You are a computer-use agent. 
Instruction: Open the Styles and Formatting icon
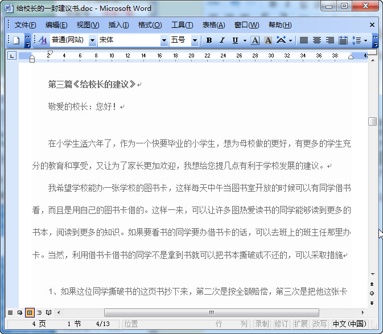point(43,40)
